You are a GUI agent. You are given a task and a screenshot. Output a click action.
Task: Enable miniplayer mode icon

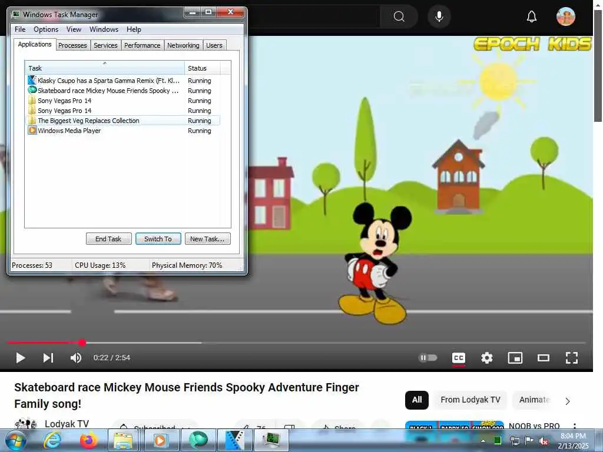click(x=515, y=358)
